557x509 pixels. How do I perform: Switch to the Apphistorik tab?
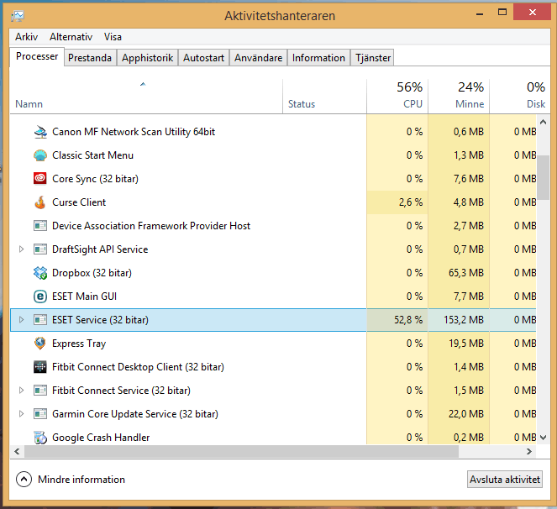coord(147,58)
